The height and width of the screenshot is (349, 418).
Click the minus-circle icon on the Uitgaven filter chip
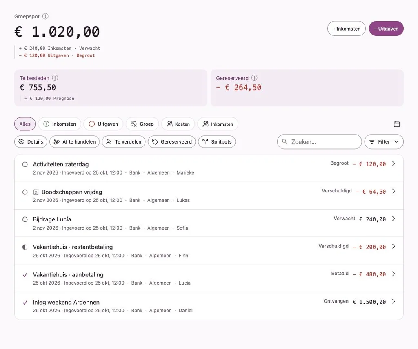click(x=92, y=124)
